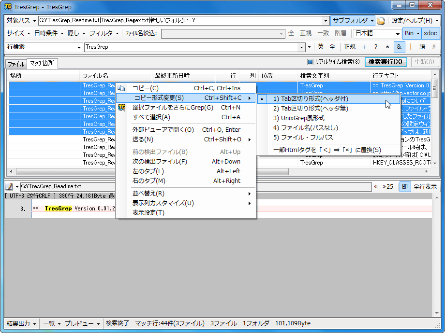Toggle 全行表示 display mode
The height and width of the screenshot is (333, 445).
(425, 187)
